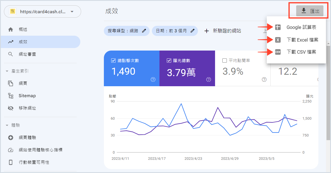Image resolution: width=331 pixels, height=173 pixels.
Task: Click help icon on 總點擊次數 card
Action: tap(153, 79)
